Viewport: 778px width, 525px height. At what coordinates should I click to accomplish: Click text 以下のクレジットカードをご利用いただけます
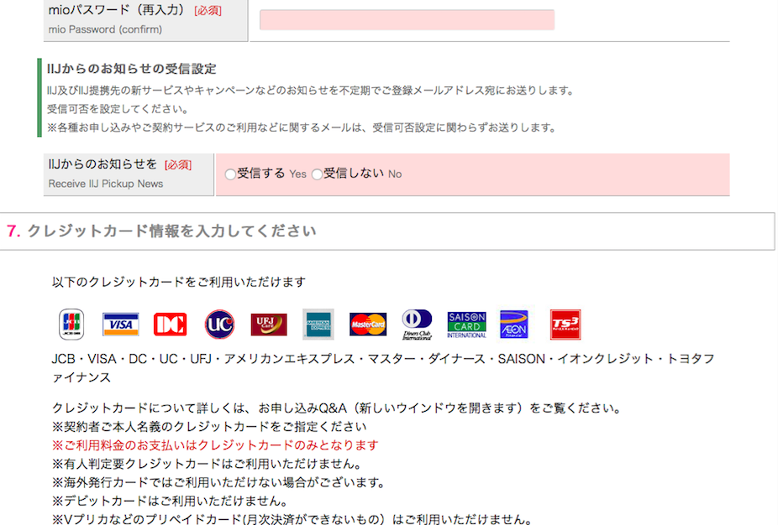pos(179,282)
